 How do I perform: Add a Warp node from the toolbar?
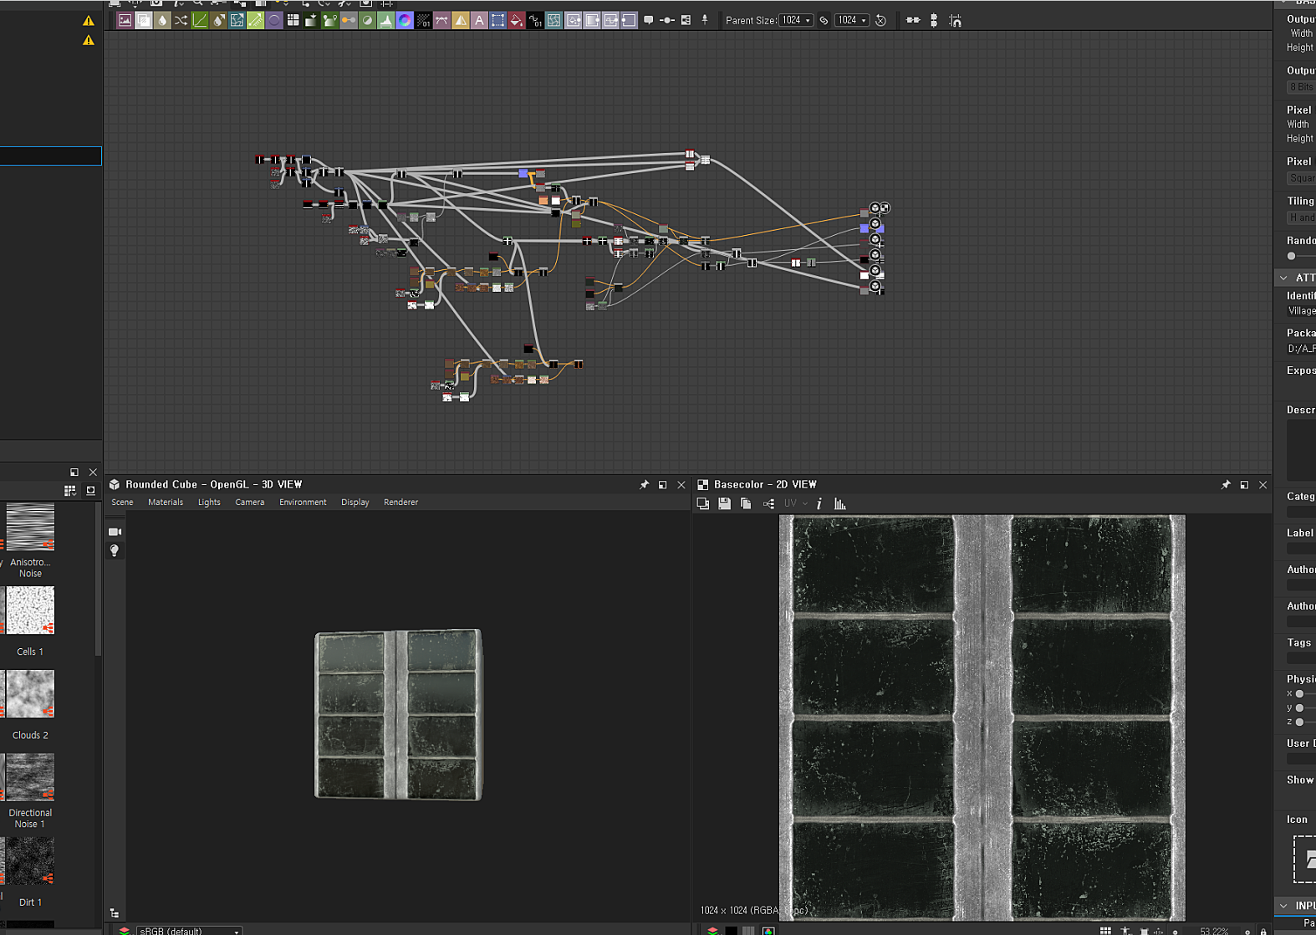pos(553,20)
